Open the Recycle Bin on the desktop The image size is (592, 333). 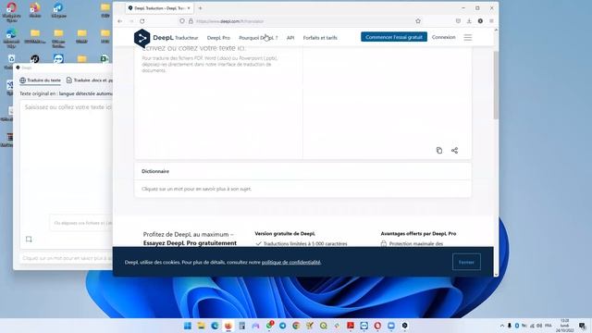tap(11, 60)
